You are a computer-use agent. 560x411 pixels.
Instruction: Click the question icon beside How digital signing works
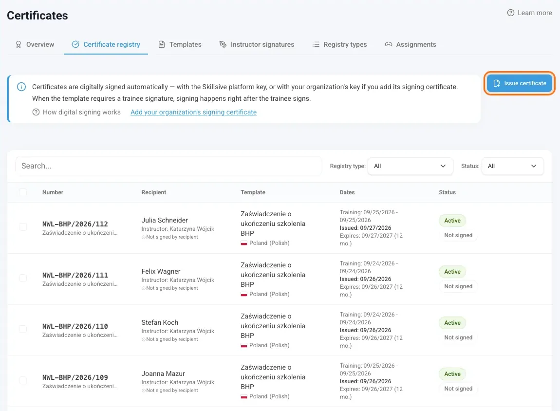point(36,112)
